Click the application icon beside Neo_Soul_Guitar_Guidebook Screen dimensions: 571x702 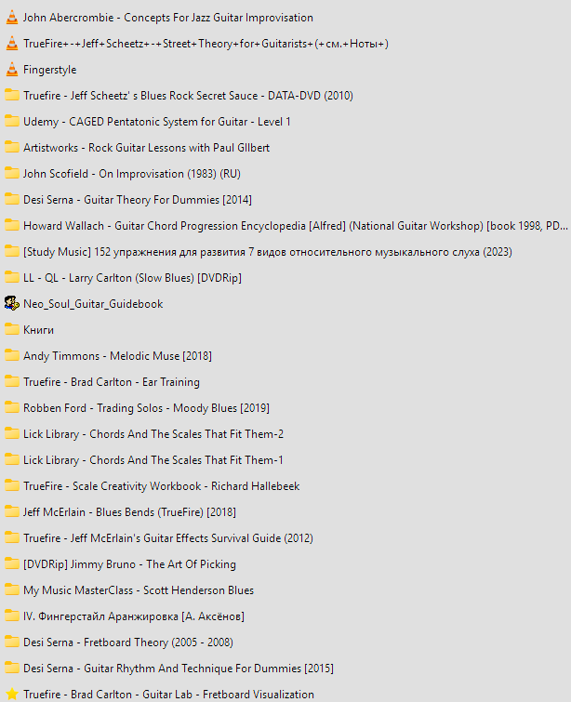click(x=12, y=303)
